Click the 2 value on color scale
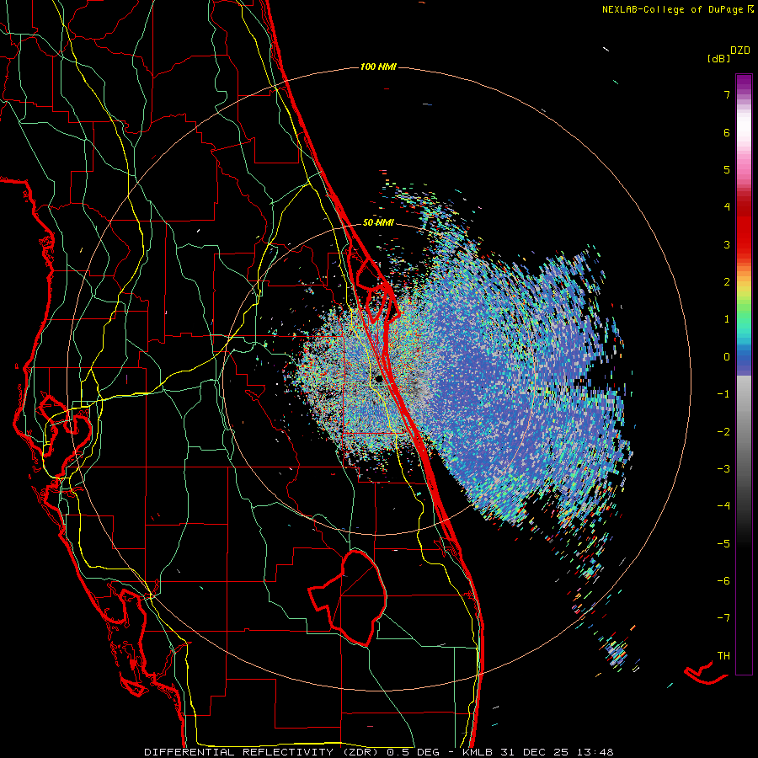Viewport: 758px width, 758px height. point(727,282)
